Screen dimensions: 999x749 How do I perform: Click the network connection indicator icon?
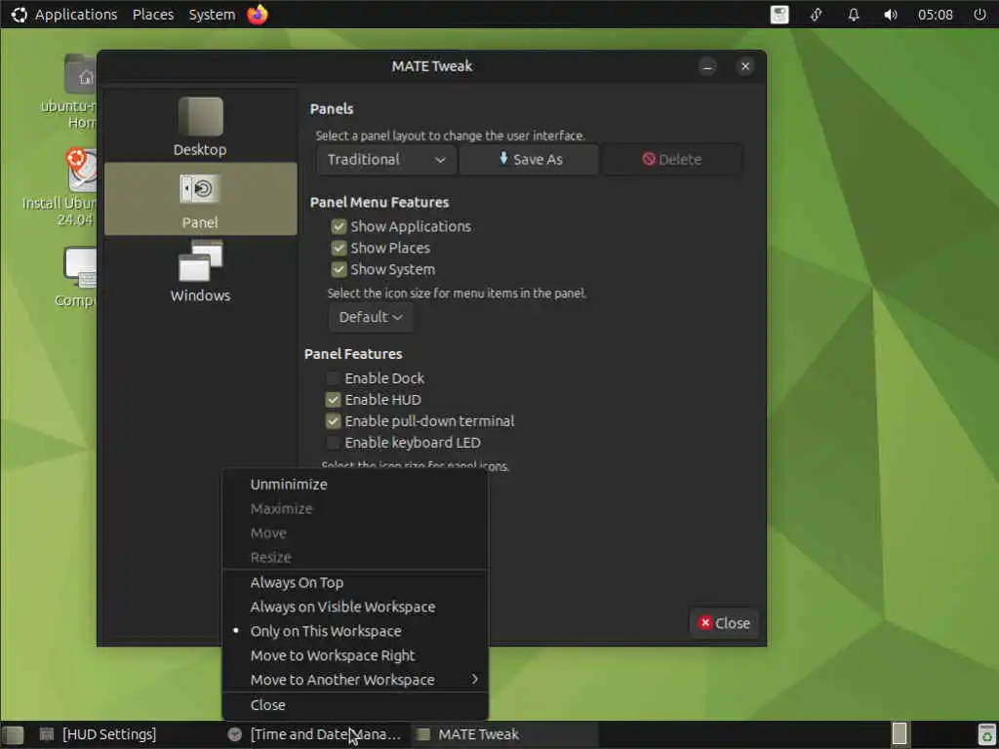tap(817, 15)
